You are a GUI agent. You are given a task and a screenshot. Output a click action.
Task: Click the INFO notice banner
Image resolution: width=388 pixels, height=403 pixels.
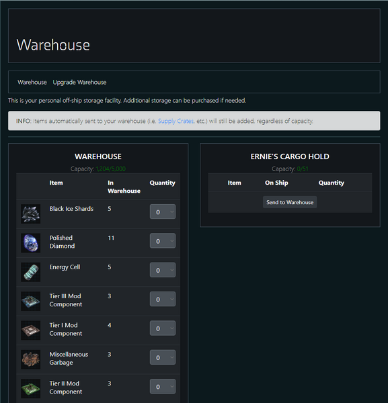194,121
